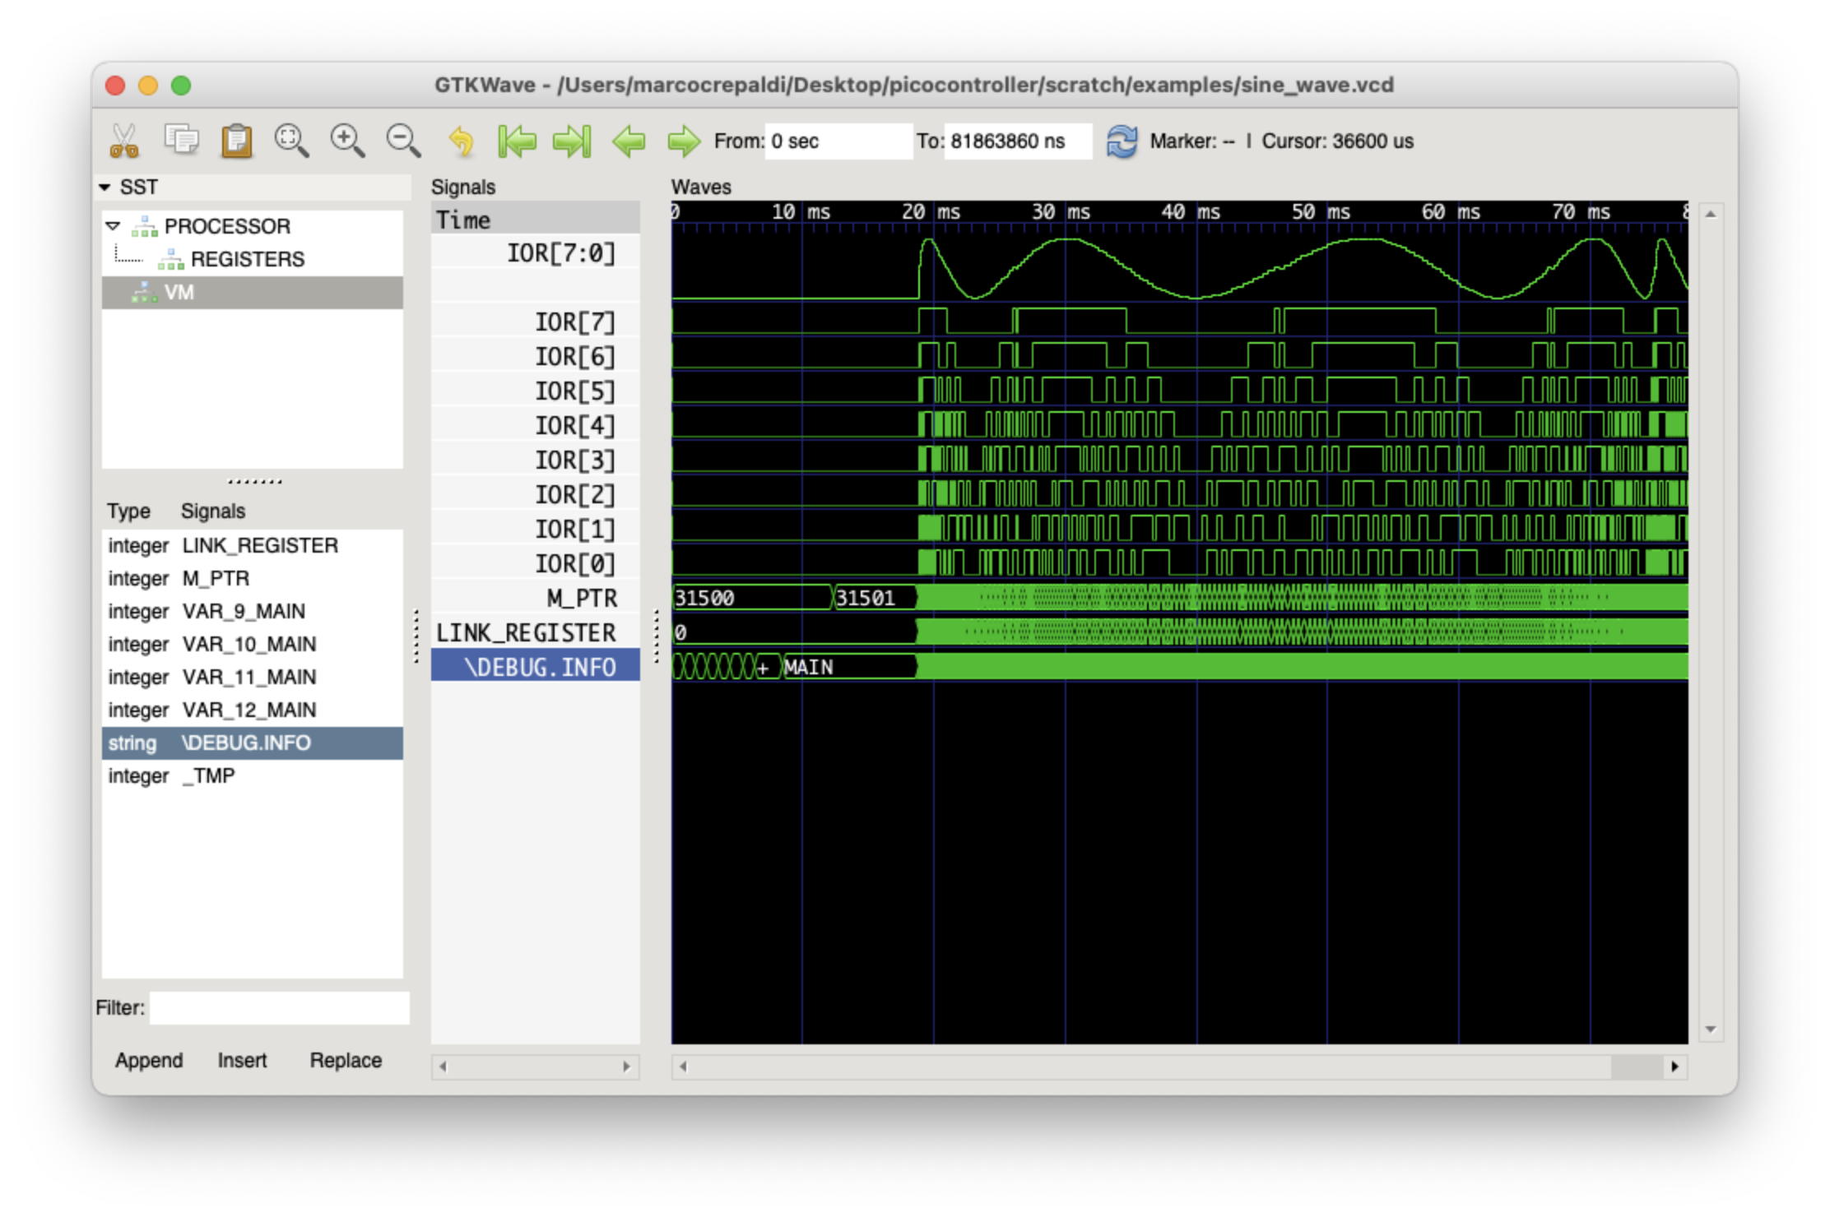Click the Zoom Fit icon

[x=291, y=141]
